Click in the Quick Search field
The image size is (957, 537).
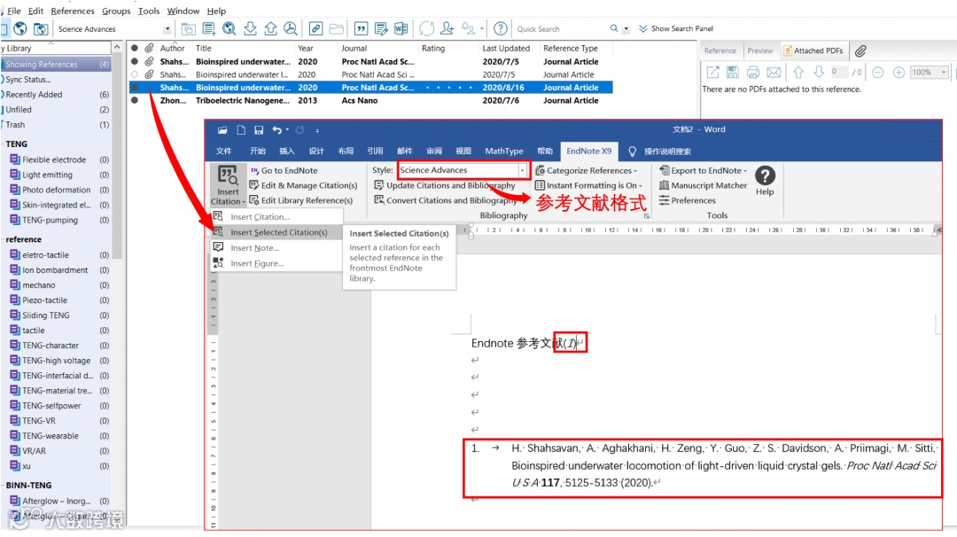pos(560,28)
